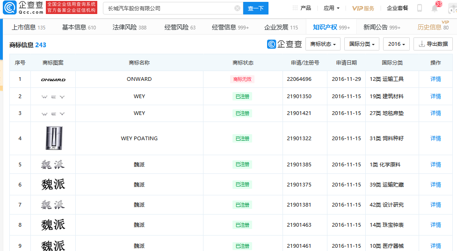Open 详情 for trademark 21901421
Image resolution: width=457 pixels, height=251 pixels.
(x=436, y=113)
